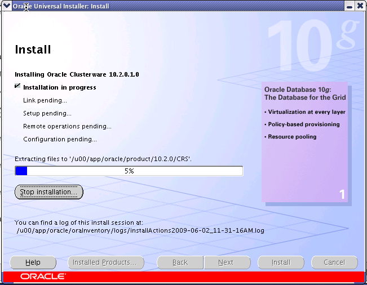Click the title bar text 'Oracle Universal Installer: Install'
This screenshot has height=285, width=367.
pos(61,6)
